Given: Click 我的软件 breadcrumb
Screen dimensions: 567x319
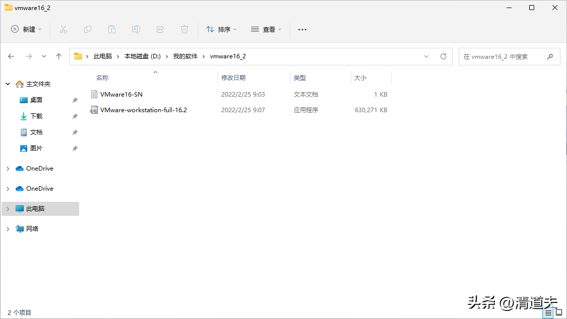Looking at the screenshot, I should pyautogui.click(x=185, y=56).
